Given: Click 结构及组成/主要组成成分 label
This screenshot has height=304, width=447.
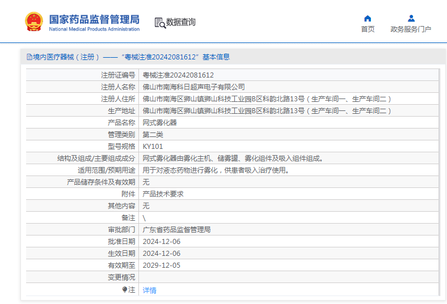Looking at the screenshot, I should (96, 159).
